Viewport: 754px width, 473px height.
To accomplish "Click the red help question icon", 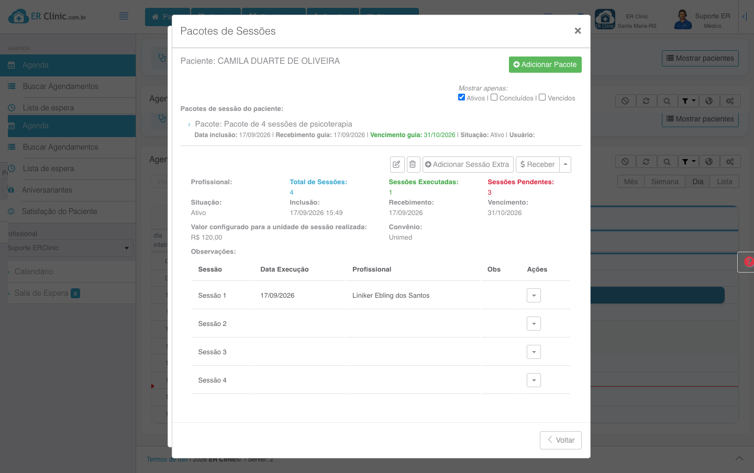I will point(749,262).
